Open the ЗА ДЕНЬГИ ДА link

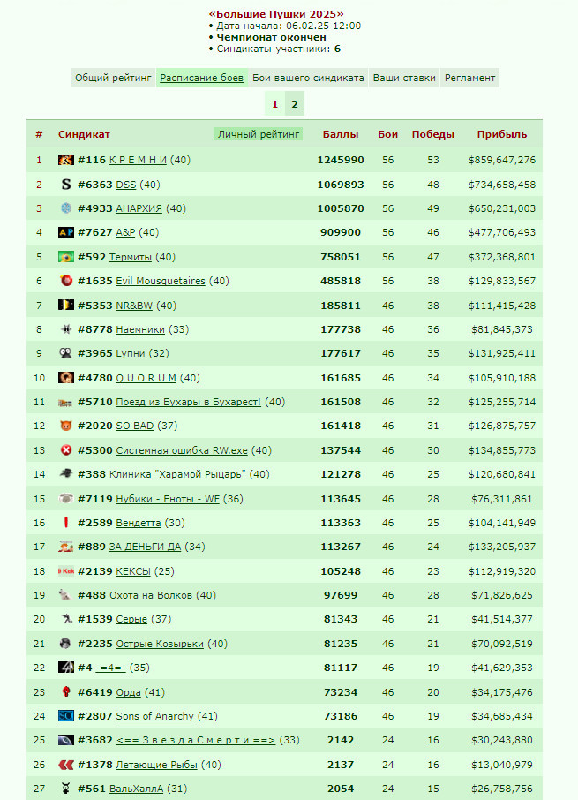[145, 547]
